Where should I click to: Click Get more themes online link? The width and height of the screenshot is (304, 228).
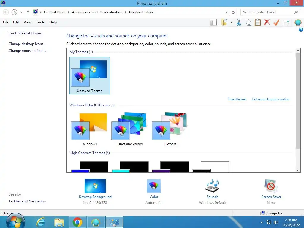click(x=271, y=99)
